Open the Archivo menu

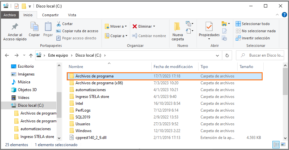pos(9,15)
